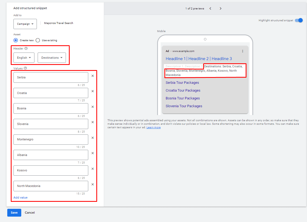Remove the Slovenia value
The width and height of the screenshot is (307, 222).
(93, 122)
